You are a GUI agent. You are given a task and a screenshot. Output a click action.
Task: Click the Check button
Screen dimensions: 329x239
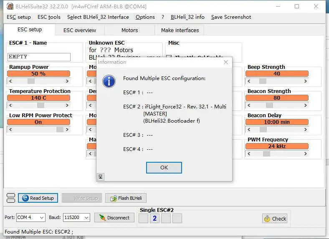[274, 219]
